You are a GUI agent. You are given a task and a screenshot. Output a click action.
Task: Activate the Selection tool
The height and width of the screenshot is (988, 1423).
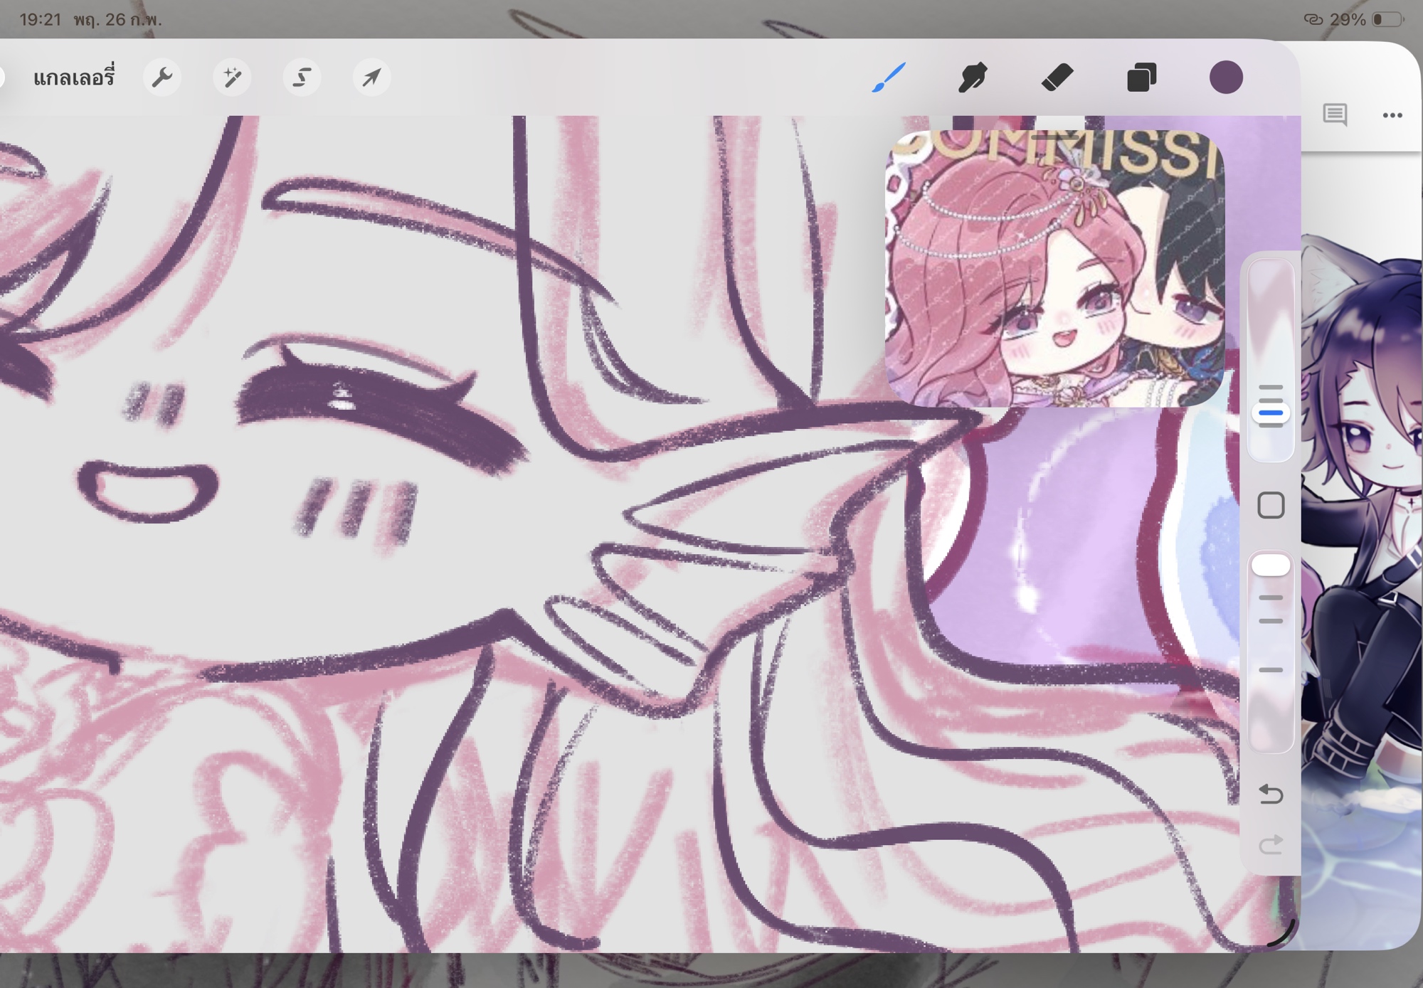pos(302,77)
